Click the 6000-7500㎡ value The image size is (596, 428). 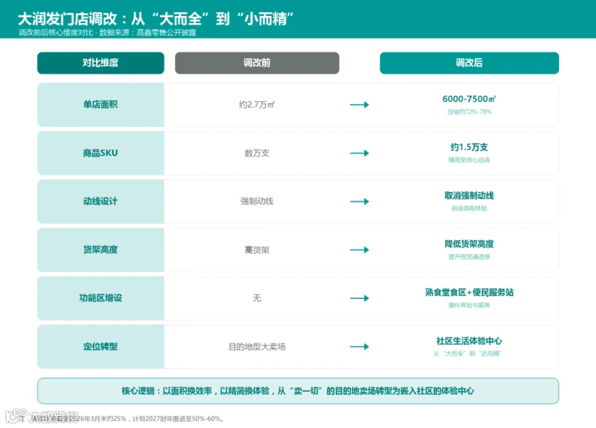tap(469, 99)
